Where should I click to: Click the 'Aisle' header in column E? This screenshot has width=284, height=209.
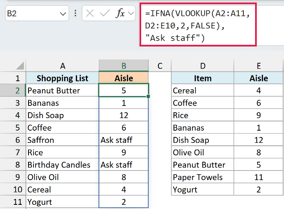258,78
